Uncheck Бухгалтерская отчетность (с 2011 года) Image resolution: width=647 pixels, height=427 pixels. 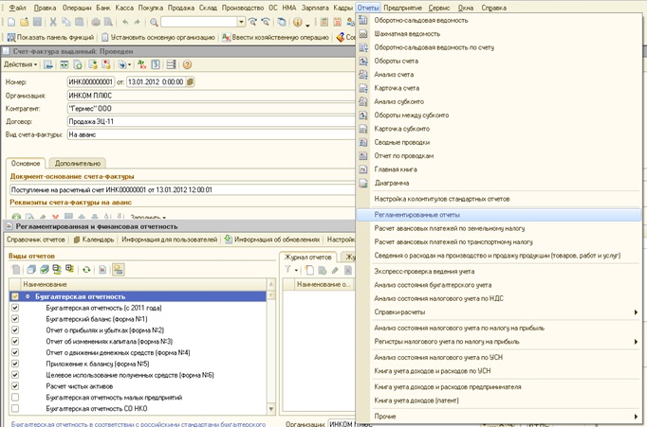[x=15, y=308]
